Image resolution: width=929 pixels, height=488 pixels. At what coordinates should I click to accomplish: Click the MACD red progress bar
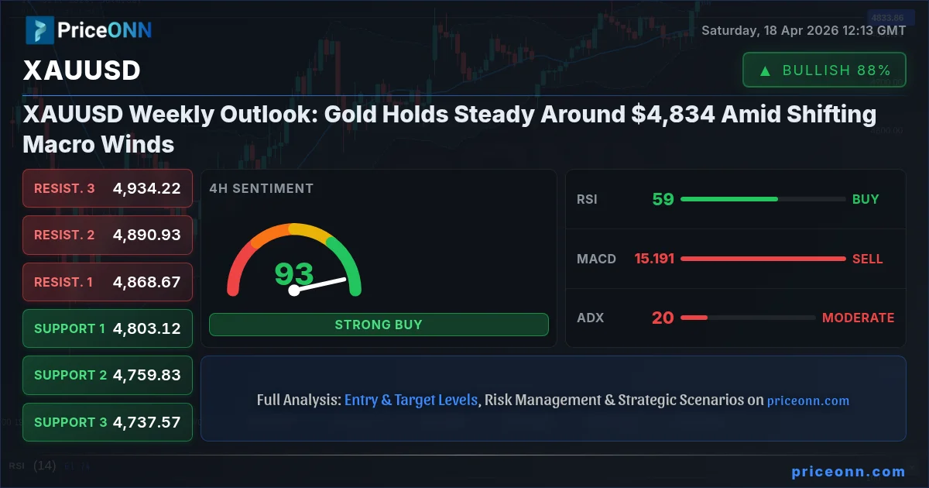pos(763,259)
